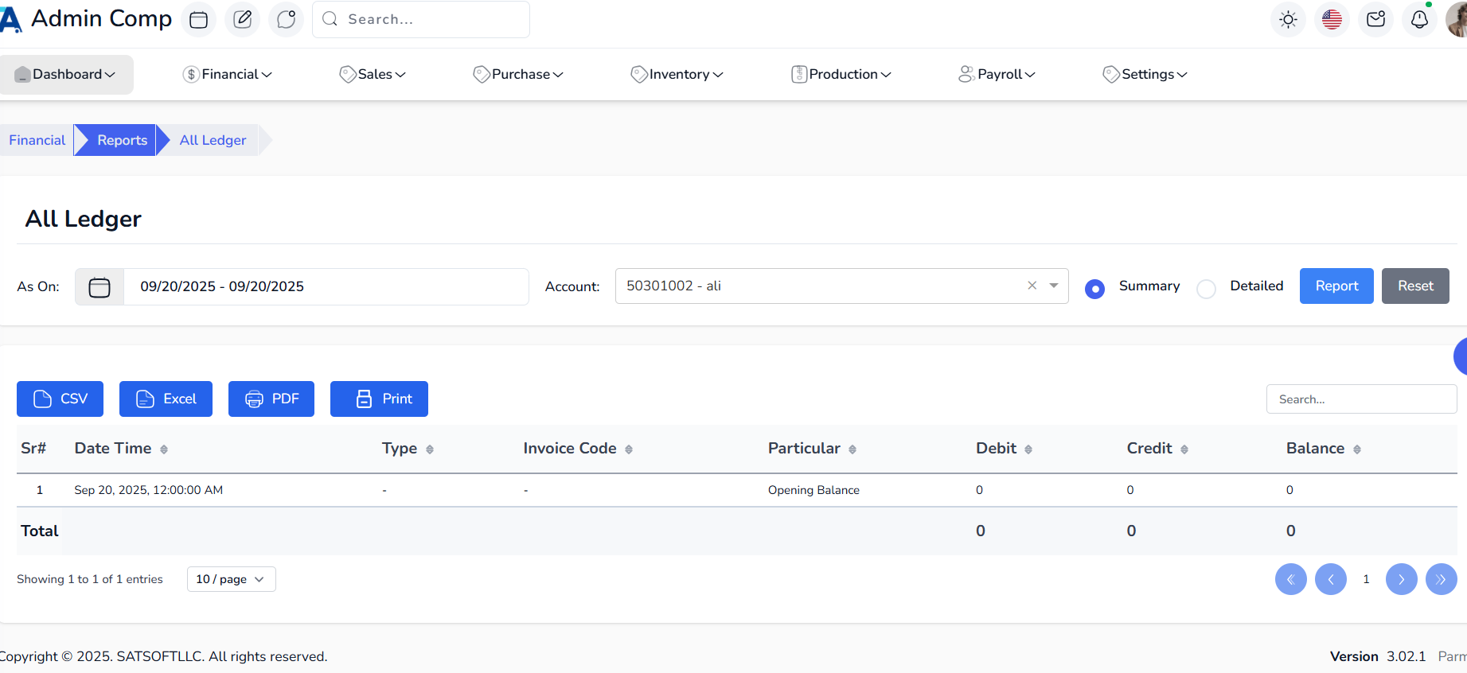Viewport: 1467px width, 673px height.
Task: Clear the selected account with X
Action: [1032, 286]
